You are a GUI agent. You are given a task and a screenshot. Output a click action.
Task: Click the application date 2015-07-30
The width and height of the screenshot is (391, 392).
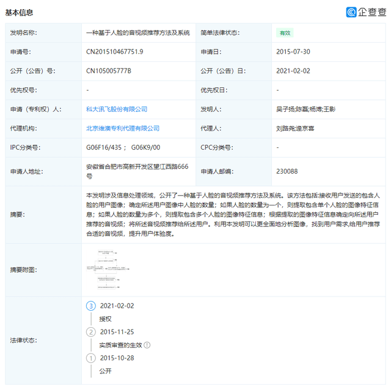293,52
